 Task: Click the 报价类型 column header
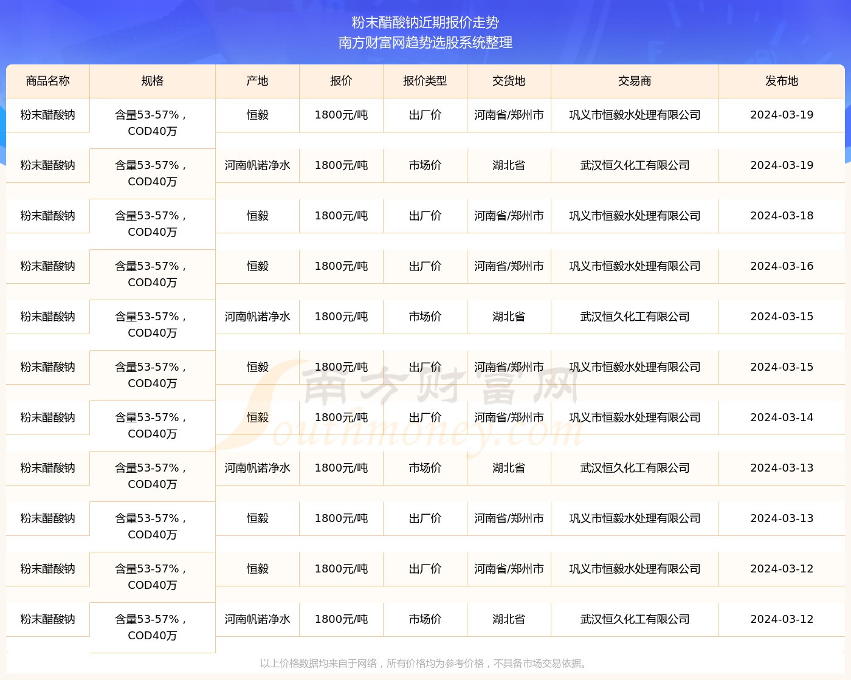pyautogui.click(x=425, y=81)
